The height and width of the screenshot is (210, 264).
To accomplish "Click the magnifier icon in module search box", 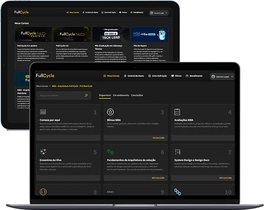I will coord(86,95).
